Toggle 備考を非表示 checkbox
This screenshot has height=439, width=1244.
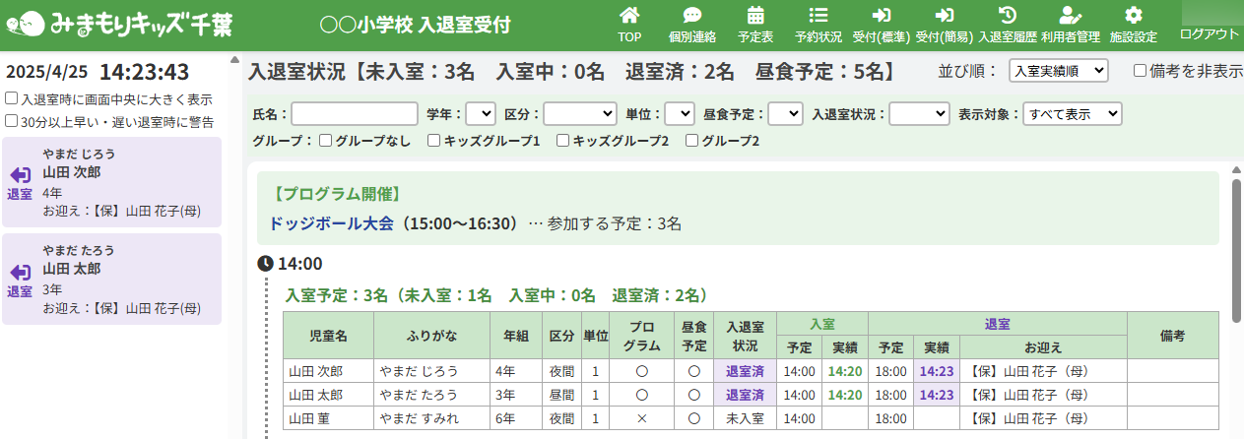[1140, 71]
